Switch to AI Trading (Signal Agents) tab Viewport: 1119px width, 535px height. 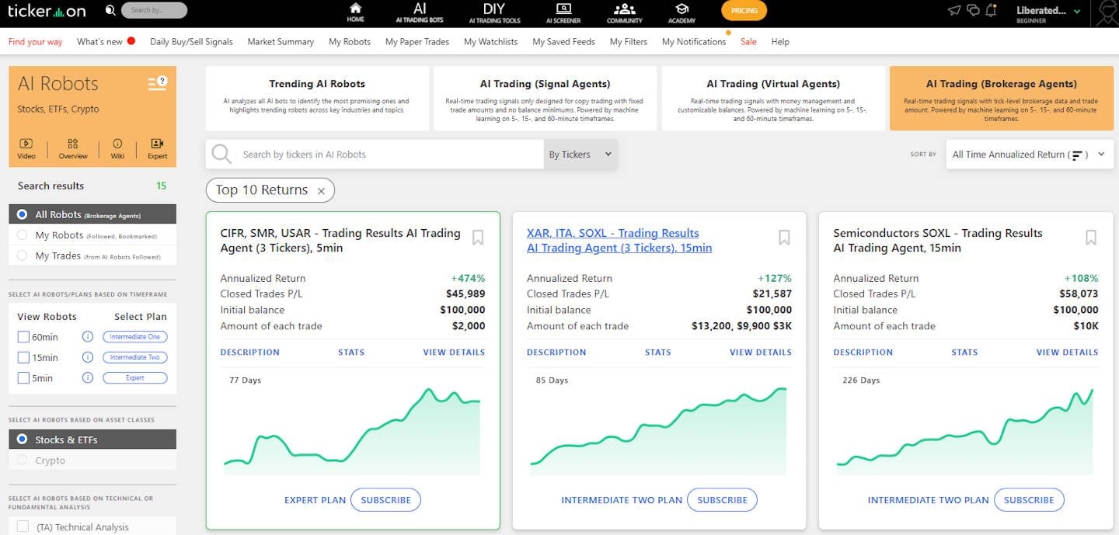click(x=545, y=98)
